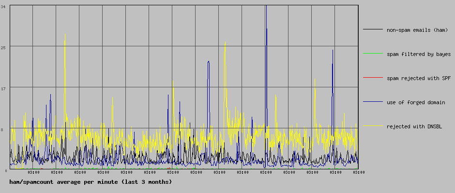
Task: Click the blue legend line for forged domain
Action: click(x=373, y=101)
